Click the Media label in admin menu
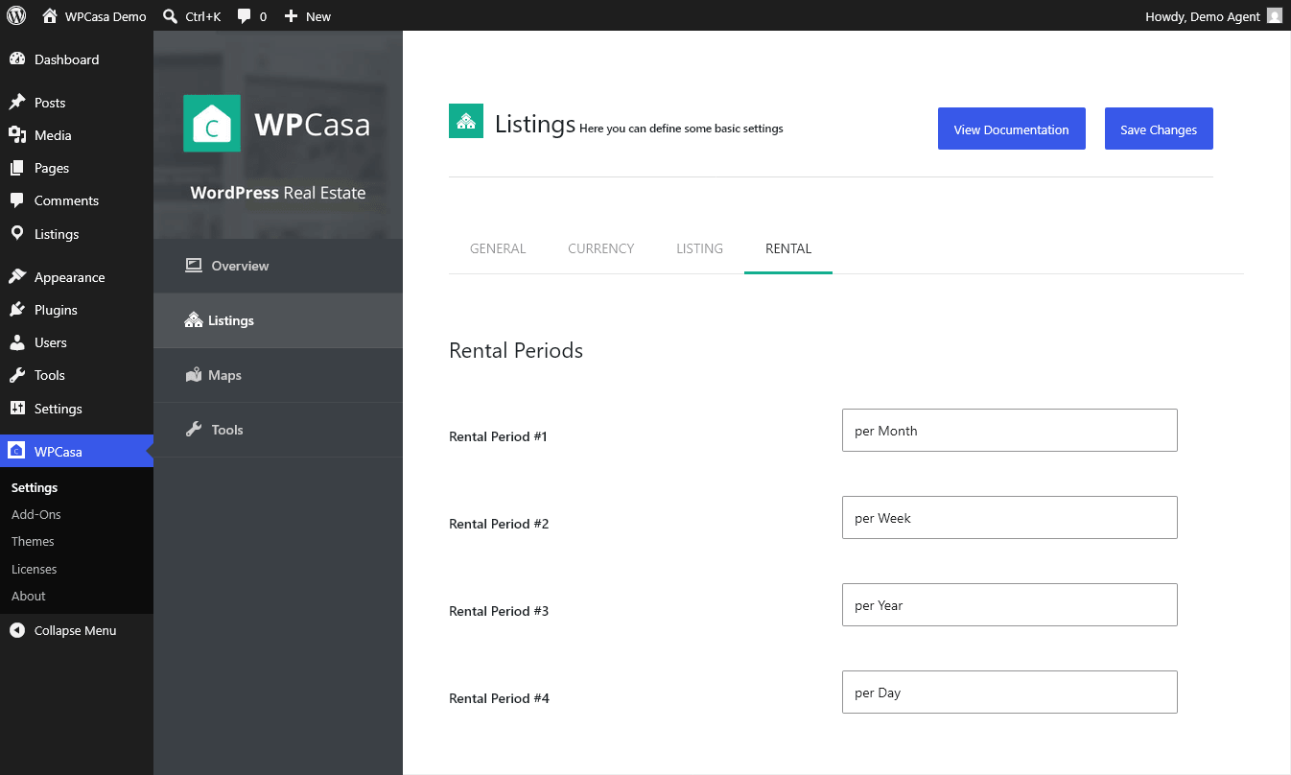 [x=53, y=135]
